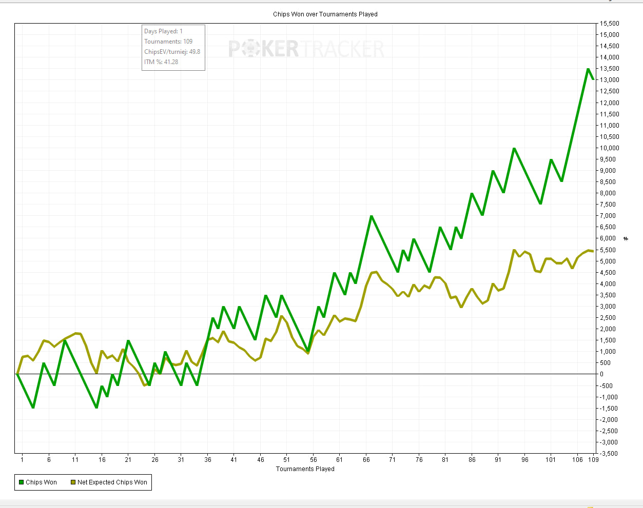Select the Chips Won legend label
Viewport: 643px width, 508px height.
tap(41, 482)
